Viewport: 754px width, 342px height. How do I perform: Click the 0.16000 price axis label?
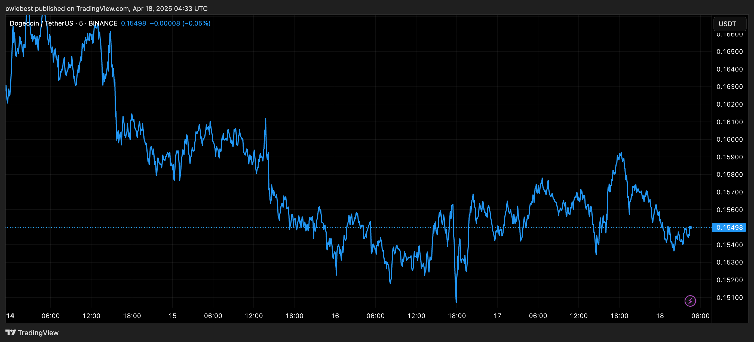729,139
